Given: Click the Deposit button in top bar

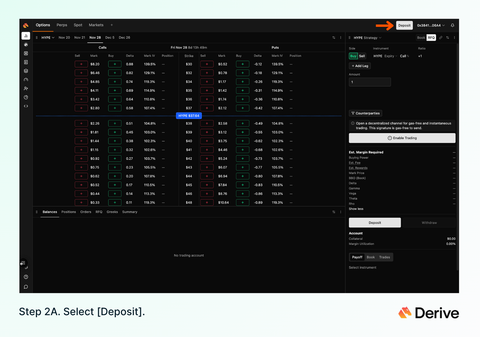Looking at the screenshot, I should (404, 25).
